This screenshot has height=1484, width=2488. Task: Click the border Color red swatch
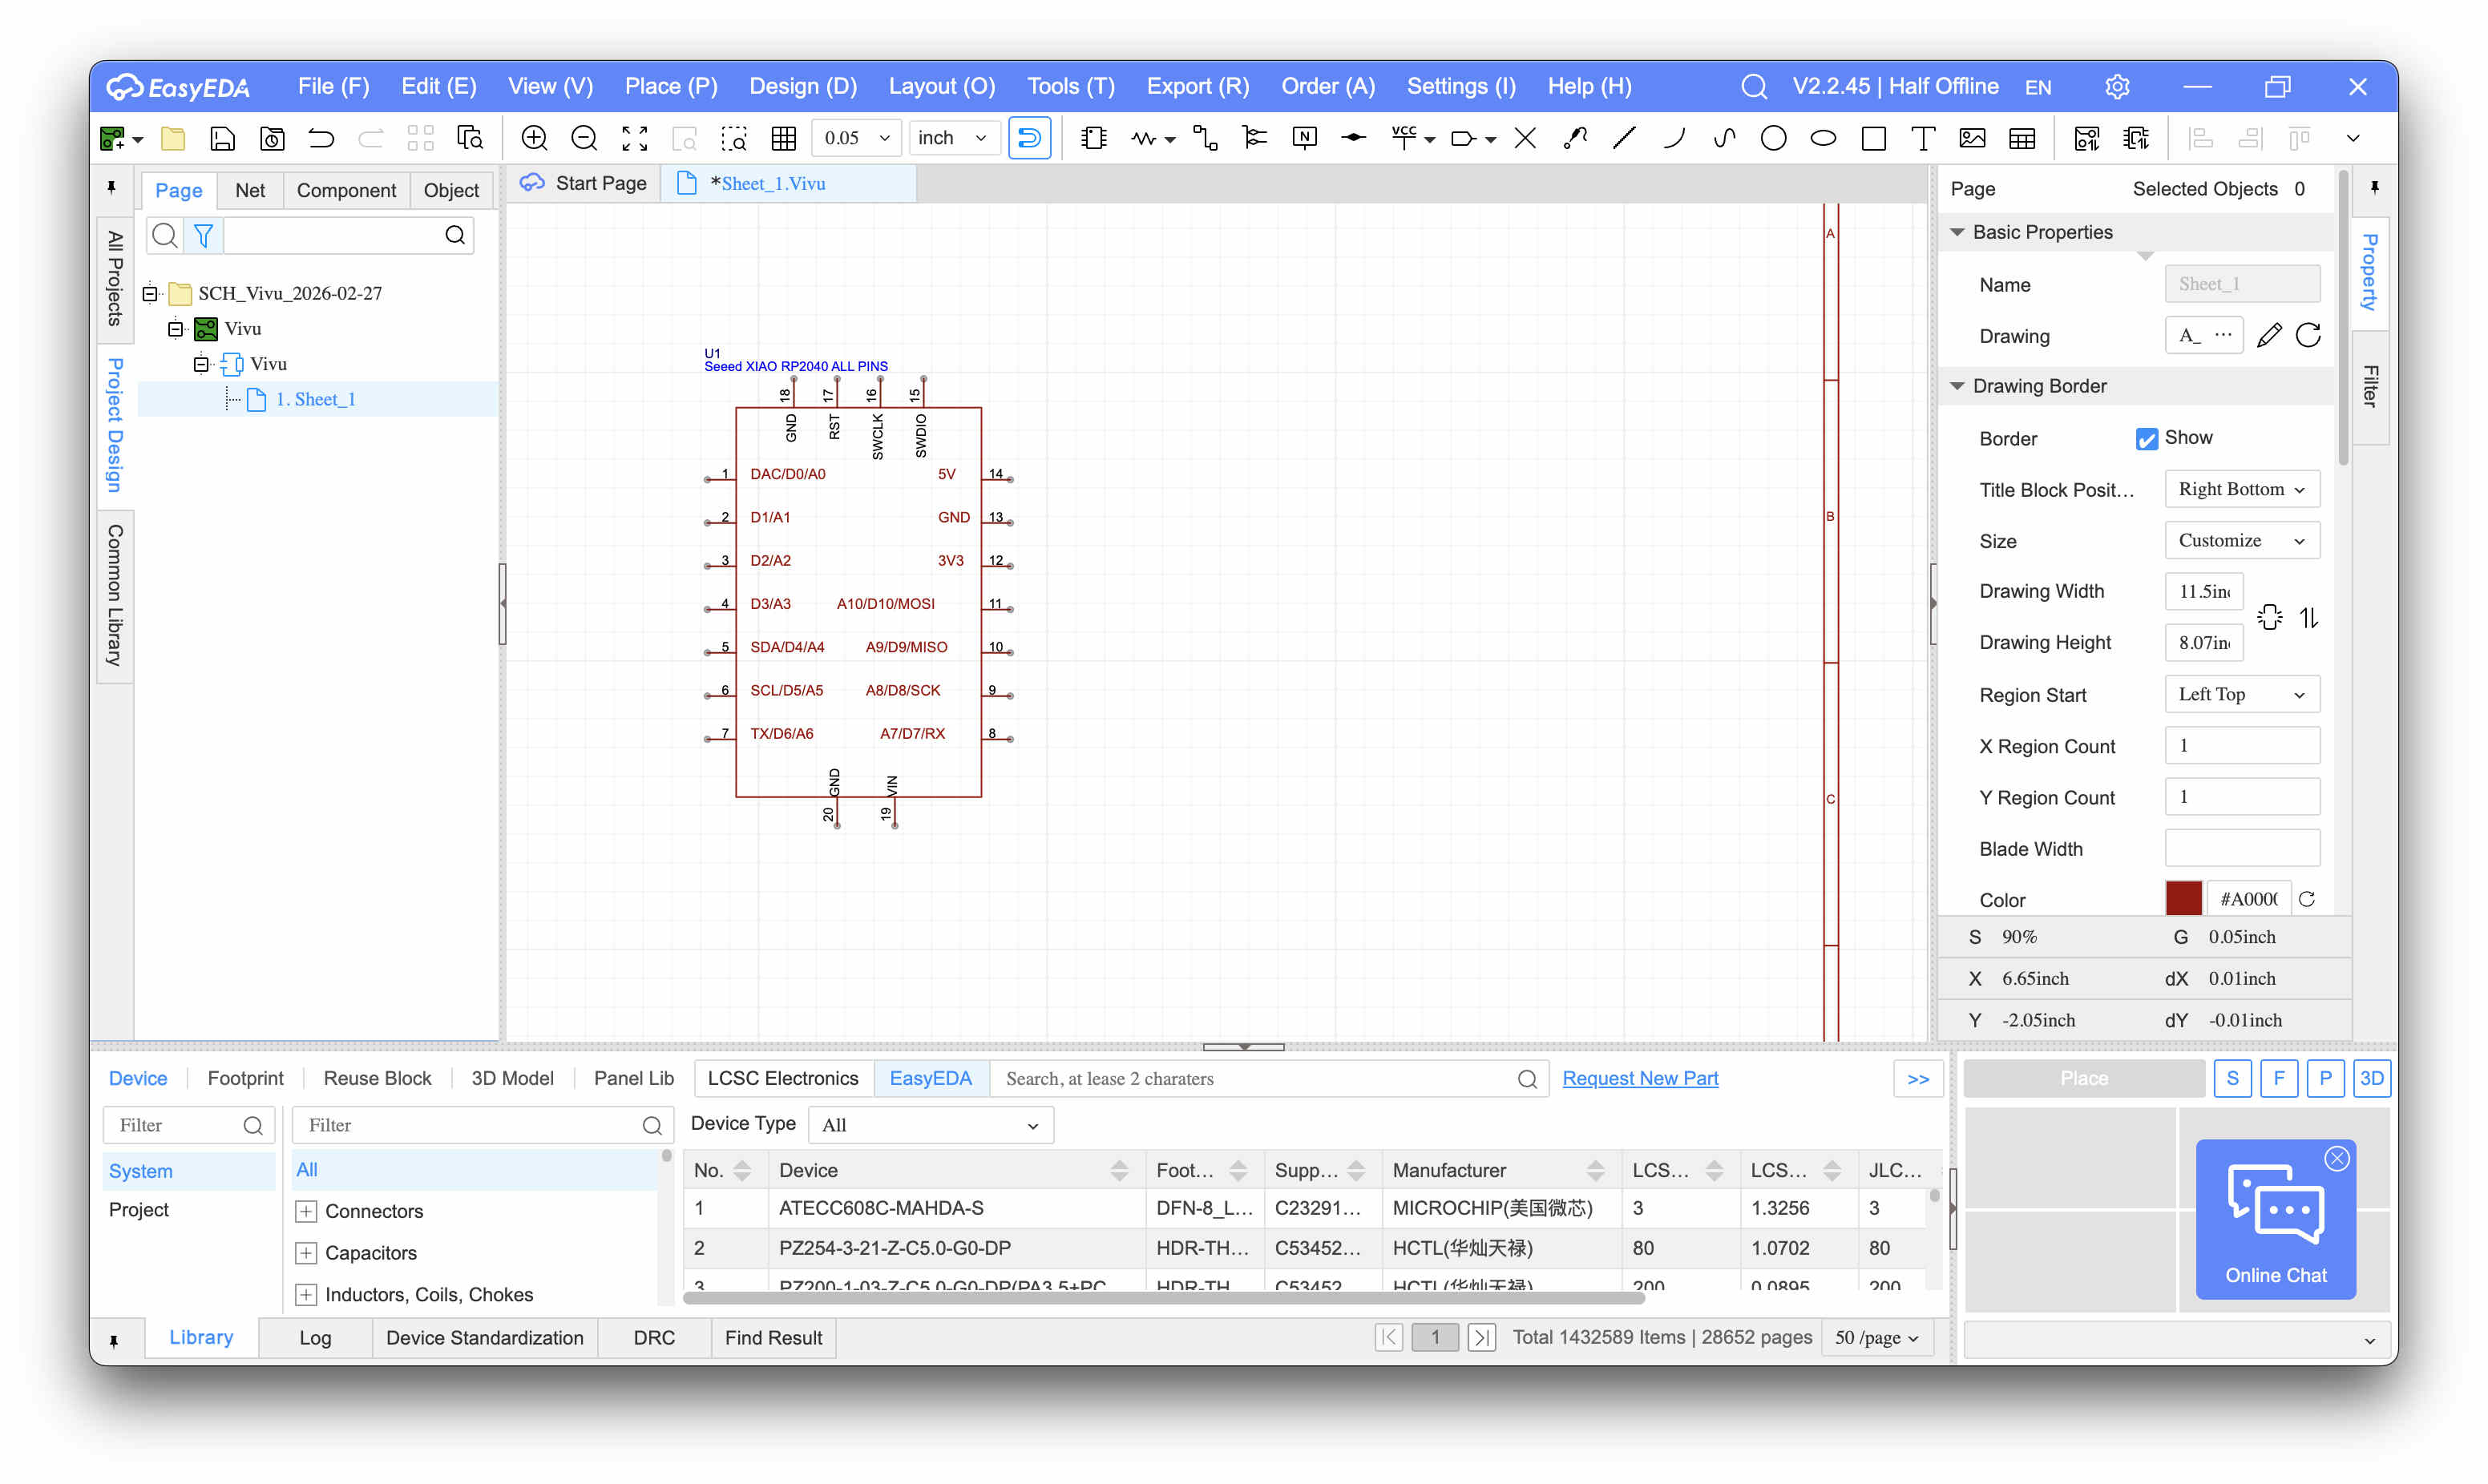2183,899
